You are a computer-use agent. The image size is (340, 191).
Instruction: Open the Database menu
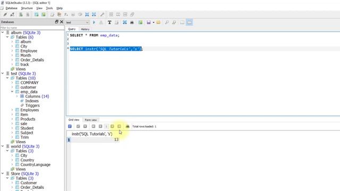(x=11, y=8)
